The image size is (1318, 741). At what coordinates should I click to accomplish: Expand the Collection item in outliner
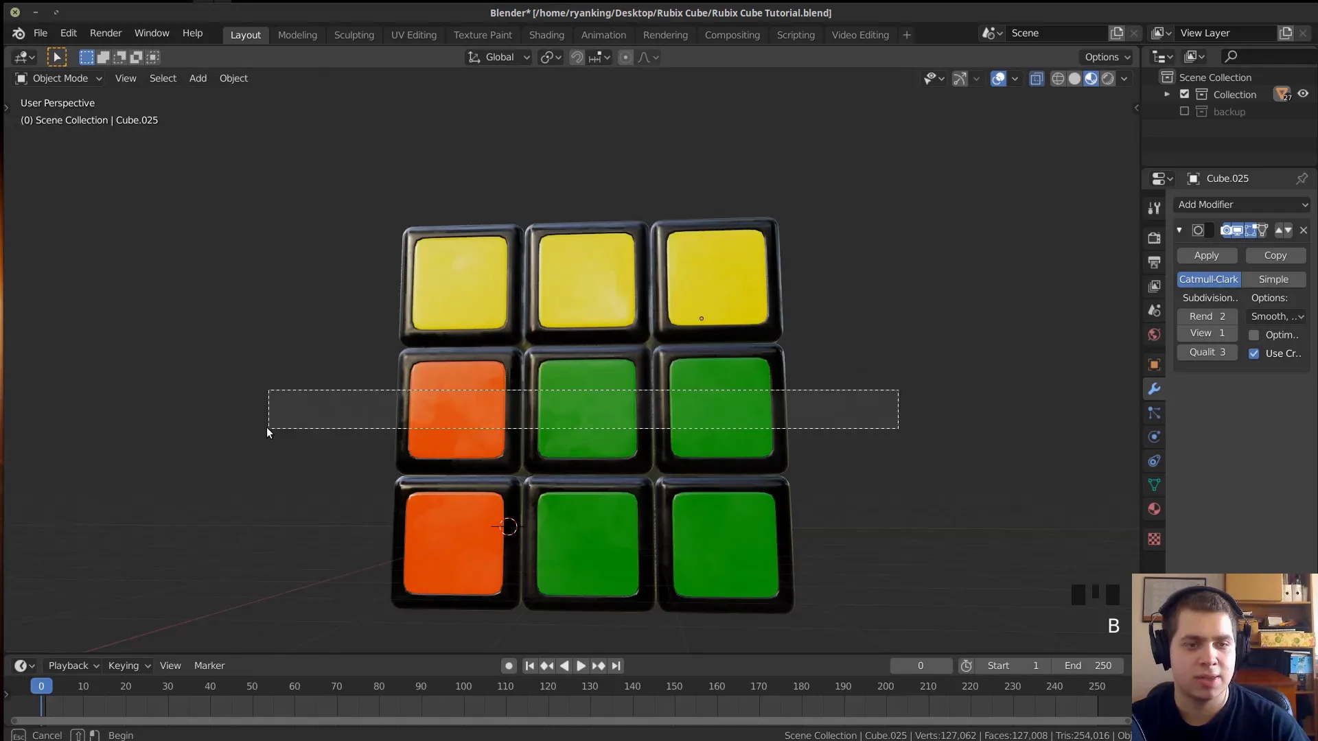(x=1167, y=94)
